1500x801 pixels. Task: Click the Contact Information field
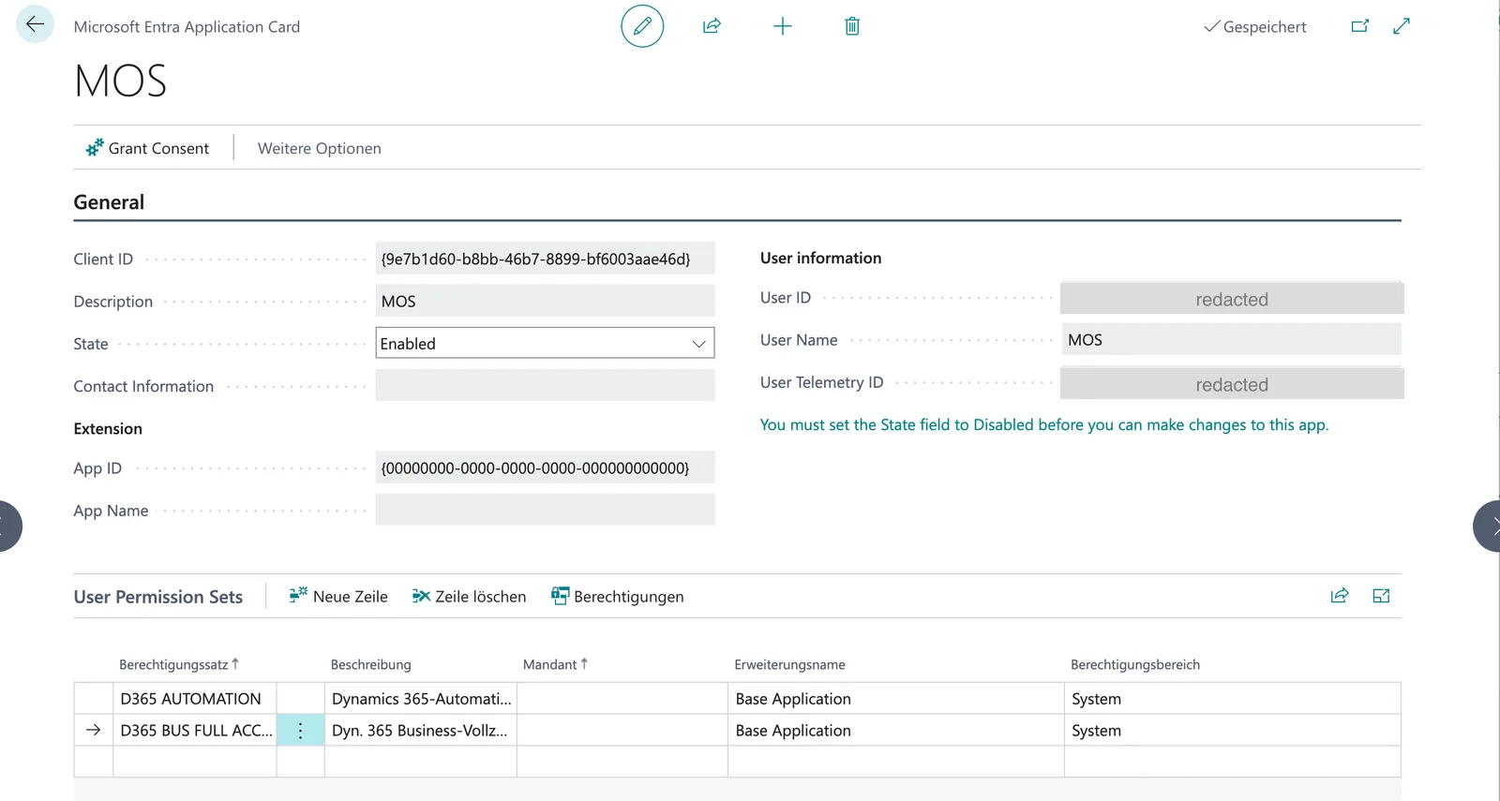(545, 385)
